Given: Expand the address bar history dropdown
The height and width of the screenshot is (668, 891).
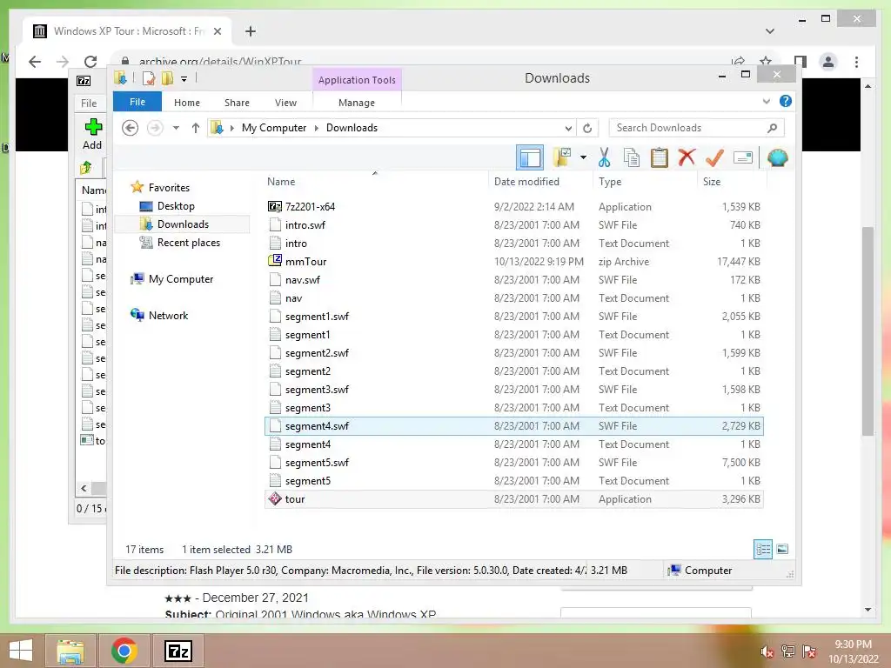Looking at the screenshot, I should tap(568, 128).
